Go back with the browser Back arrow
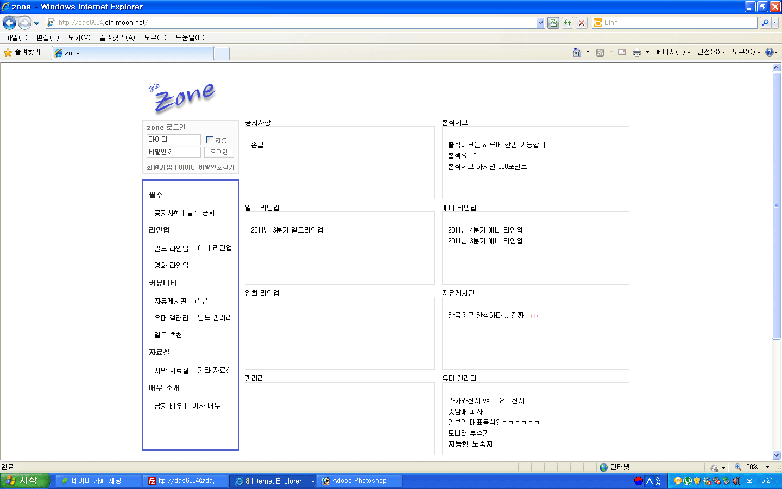 pos(9,23)
